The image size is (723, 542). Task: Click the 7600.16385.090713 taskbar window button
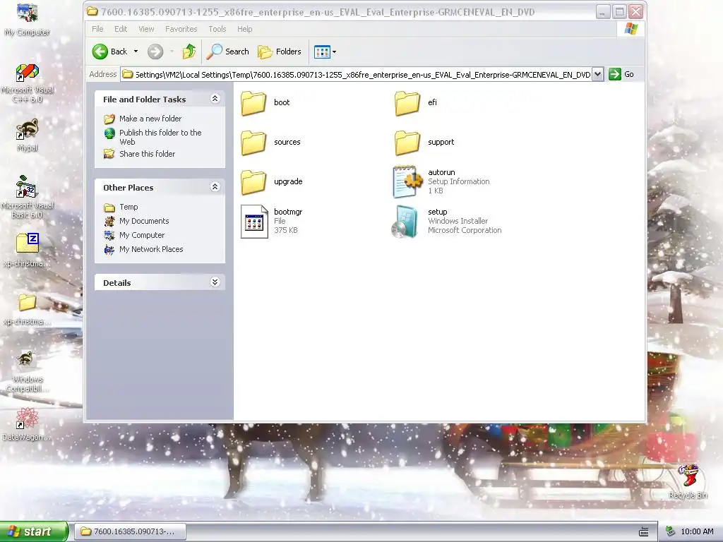coord(131,531)
